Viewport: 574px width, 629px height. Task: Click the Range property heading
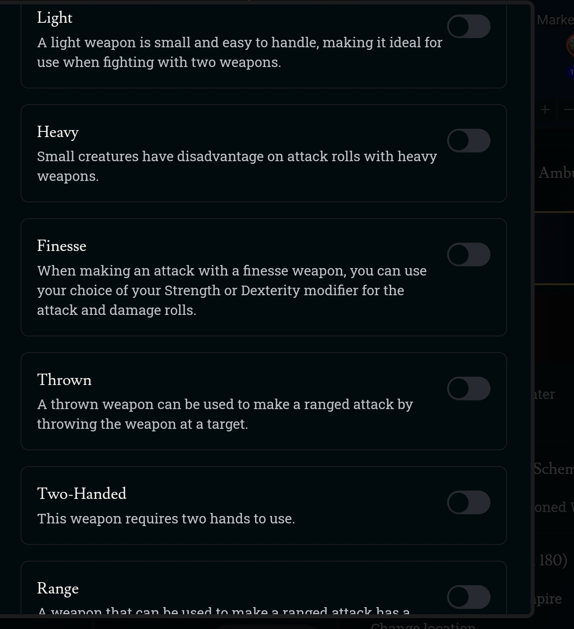[x=58, y=588]
